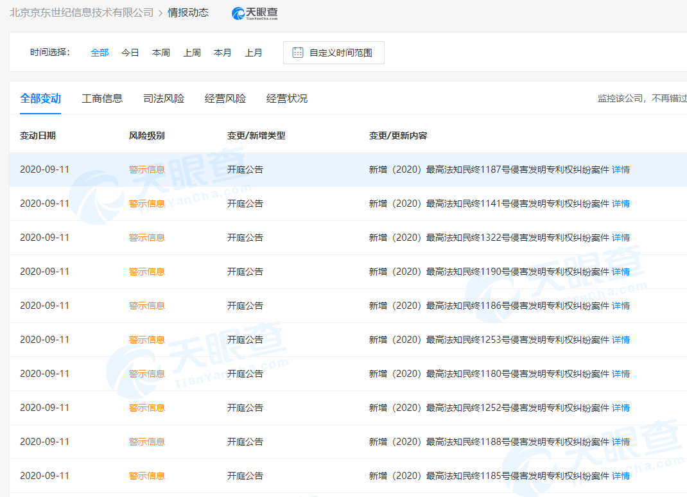Image resolution: width=687 pixels, height=497 pixels.
Task: Click 风险级别 column header
Action: [147, 136]
